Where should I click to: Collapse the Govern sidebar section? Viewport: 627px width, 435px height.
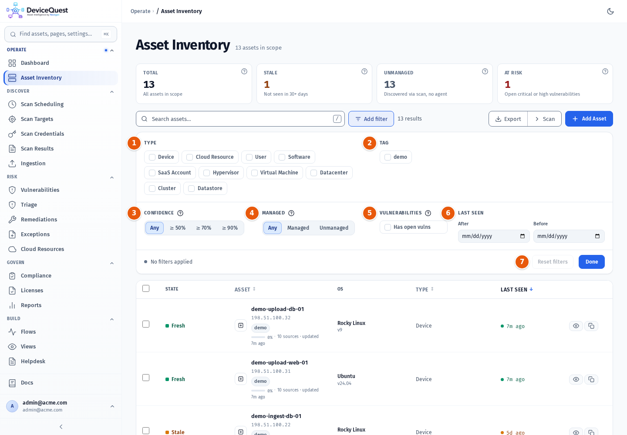tap(112, 263)
